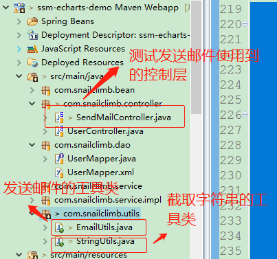277x259 pixels.
Task: Select SendMailController.java file
Action: click(x=124, y=117)
